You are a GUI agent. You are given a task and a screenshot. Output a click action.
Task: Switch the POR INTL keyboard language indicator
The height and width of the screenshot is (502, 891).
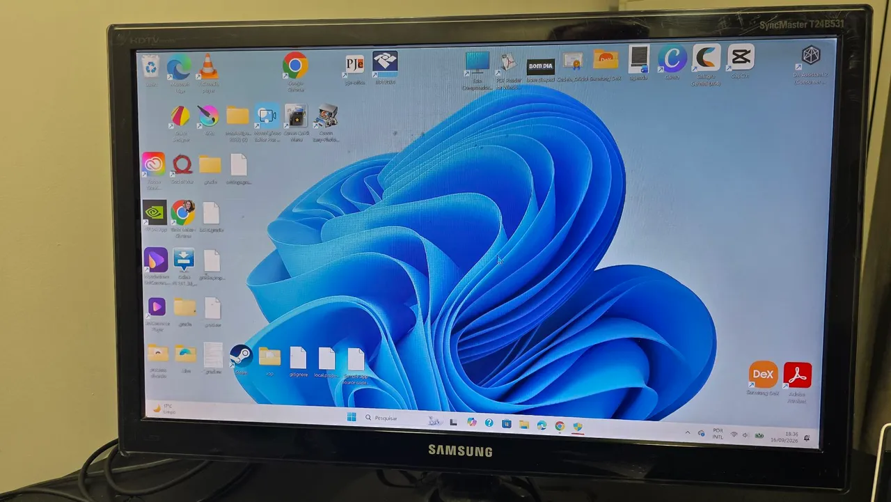tap(718, 433)
